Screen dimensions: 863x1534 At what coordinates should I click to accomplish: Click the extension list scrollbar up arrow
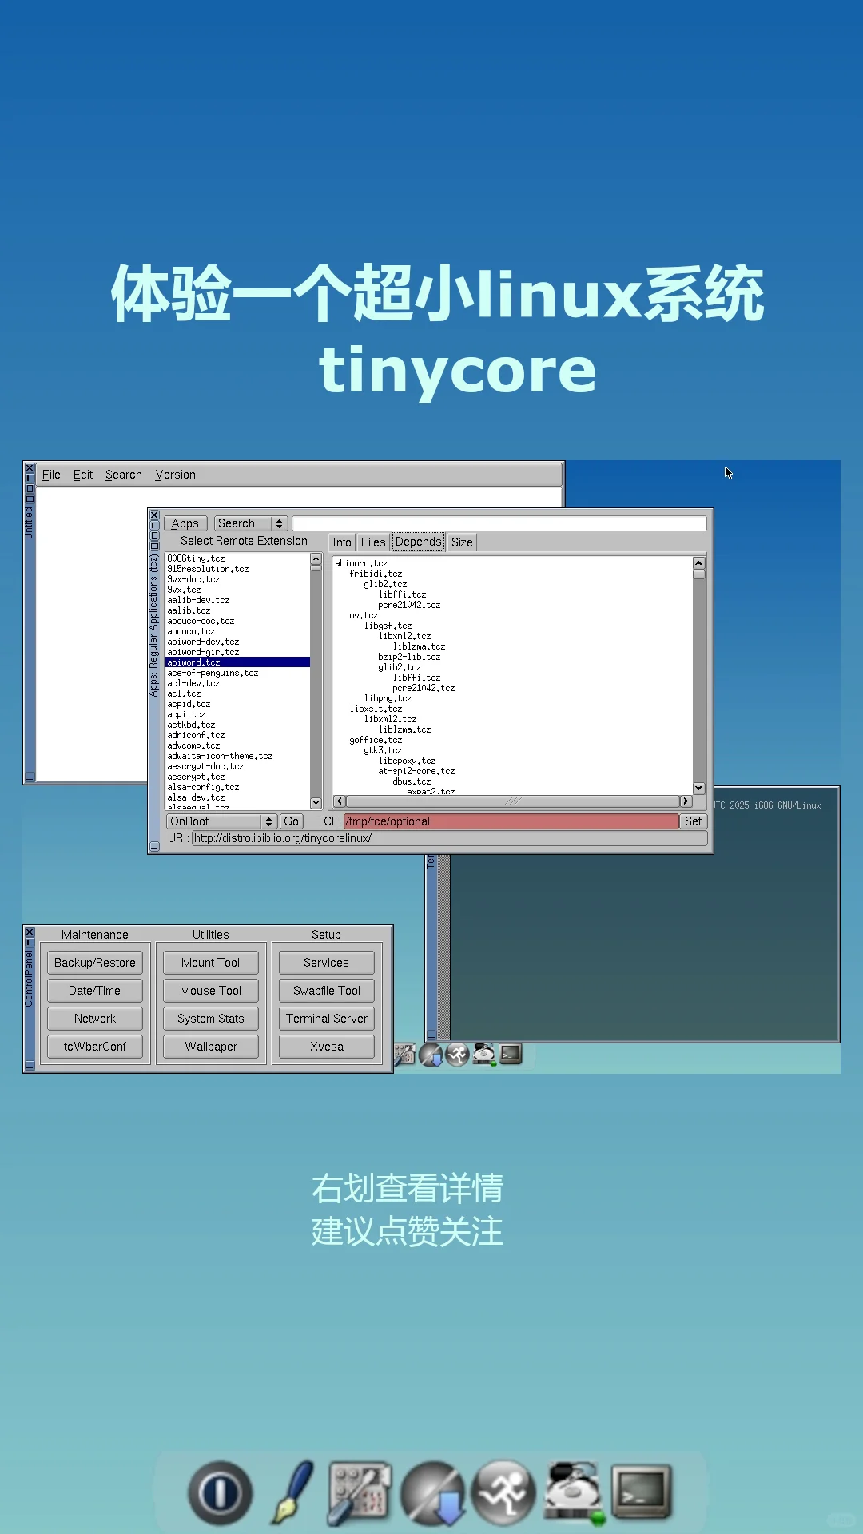tap(316, 559)
